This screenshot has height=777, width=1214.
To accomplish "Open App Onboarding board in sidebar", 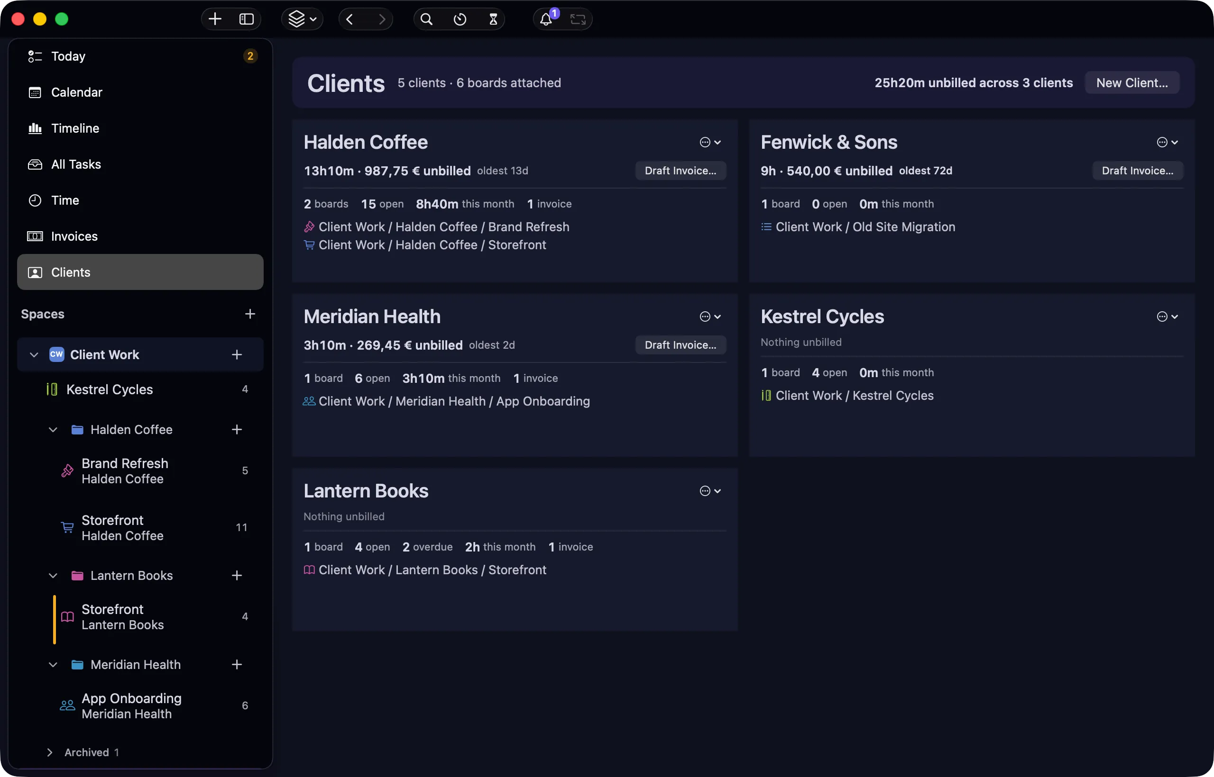I will click(140, 705).
